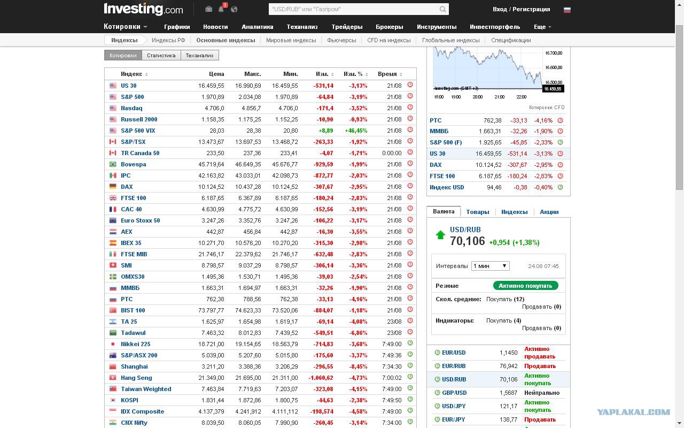
Task: Click the French flag beside CAC 40
Action: tap(113, 209)
